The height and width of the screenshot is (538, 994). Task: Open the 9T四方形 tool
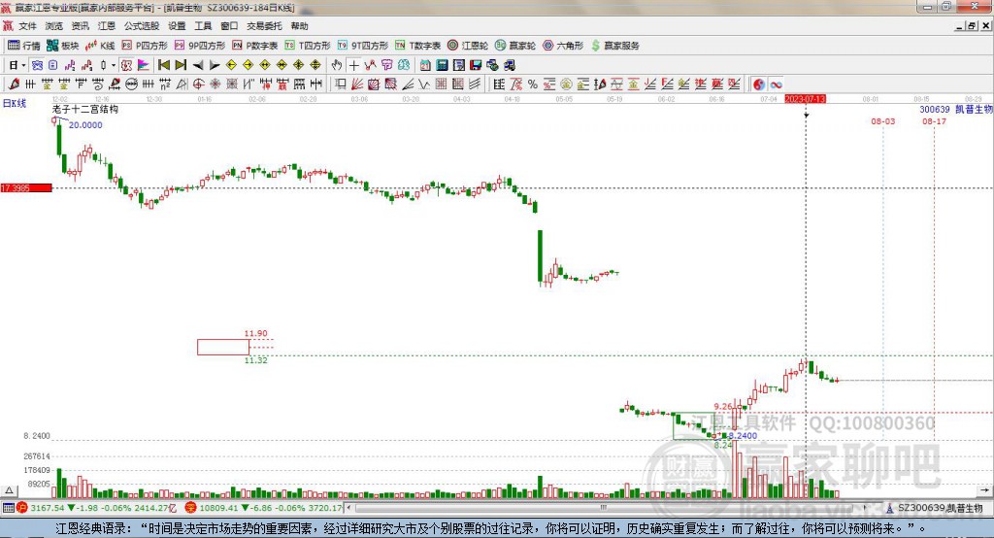pos(363,46)
